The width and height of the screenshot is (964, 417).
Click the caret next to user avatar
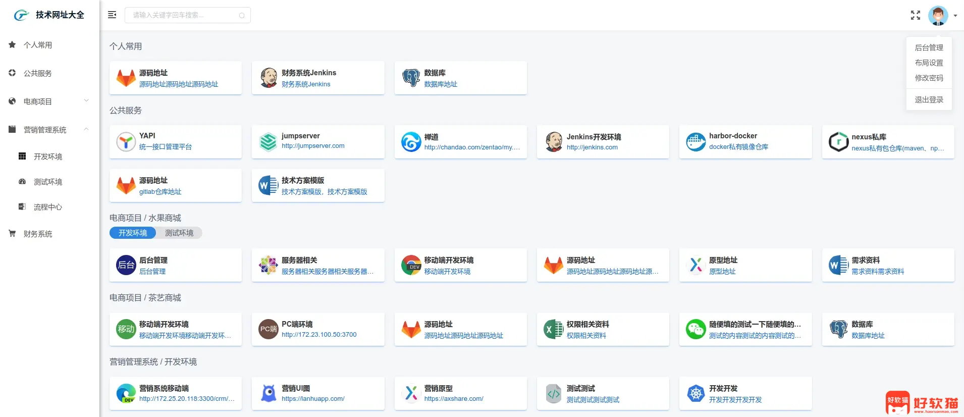pyautogui.click(x=955, y=16)
